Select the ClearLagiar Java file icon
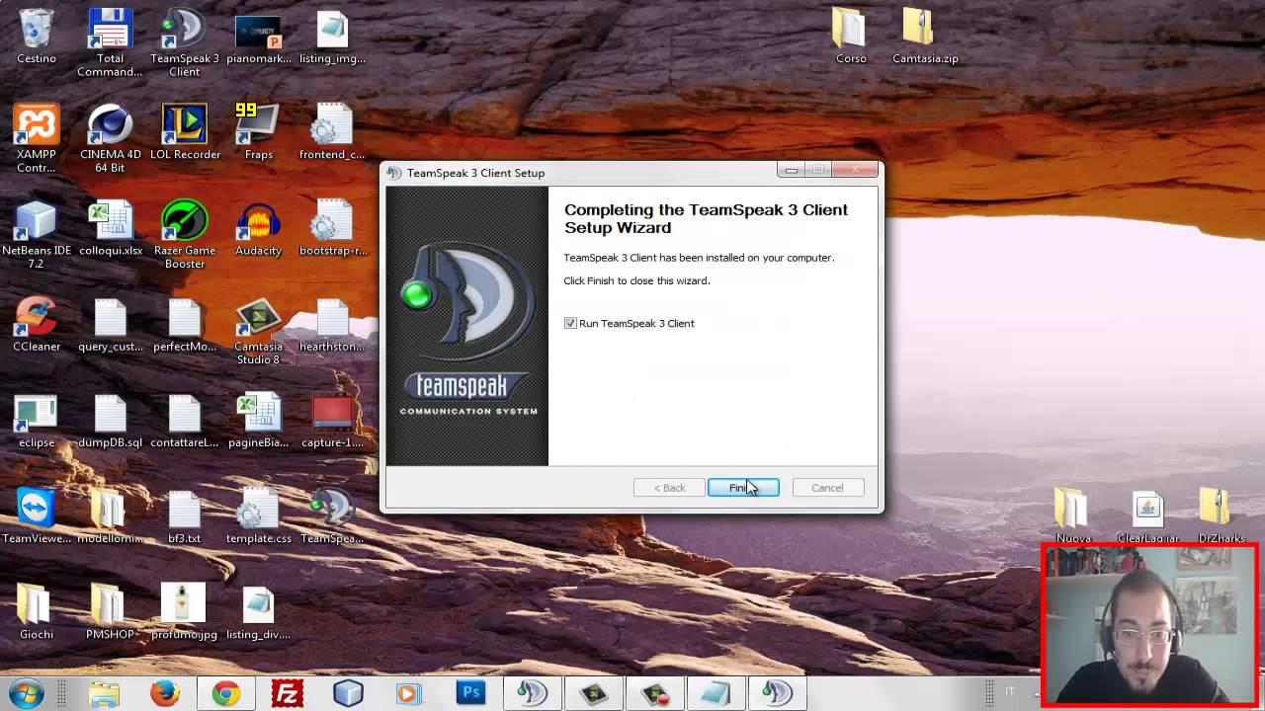 1147,515
